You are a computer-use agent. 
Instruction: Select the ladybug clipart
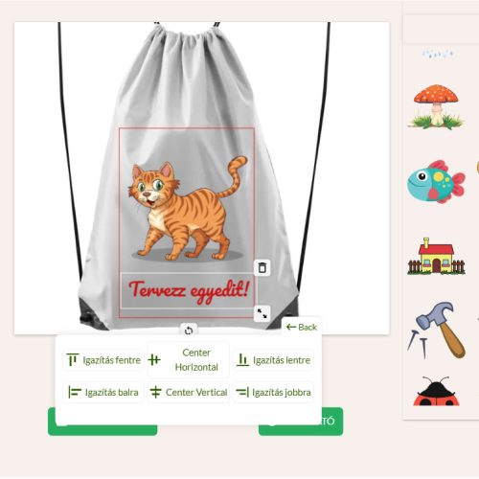coord(436,391)
